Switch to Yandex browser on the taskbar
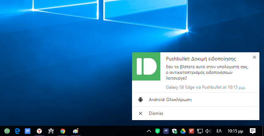Screen dimensions: 264x136 [x=39, y=131]
